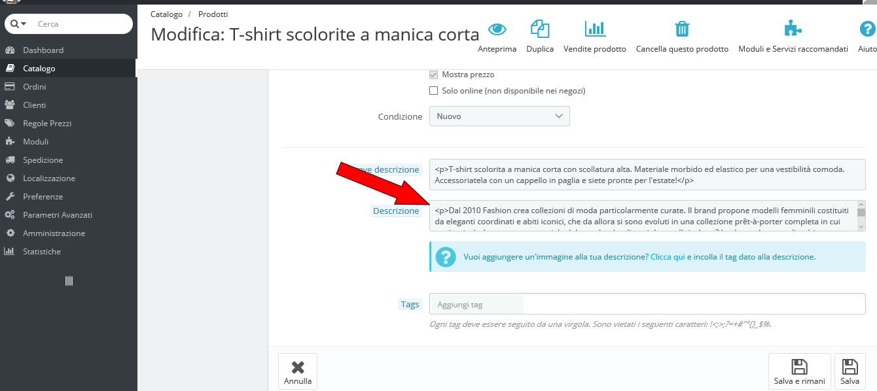Toggle the Mostra prezzo checkbox

tap(433, 75)
